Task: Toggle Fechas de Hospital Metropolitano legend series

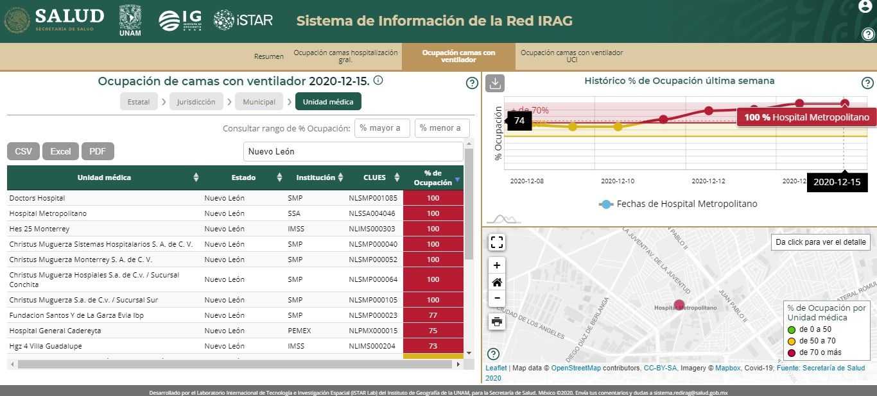Action: (678, 204)
